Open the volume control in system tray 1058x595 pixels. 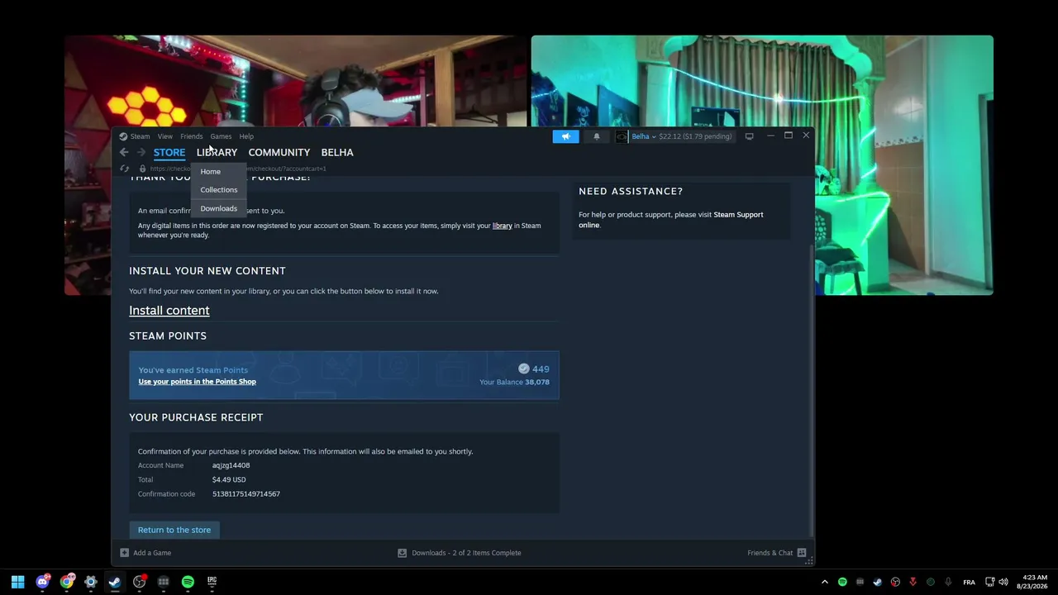[1003, 582]
